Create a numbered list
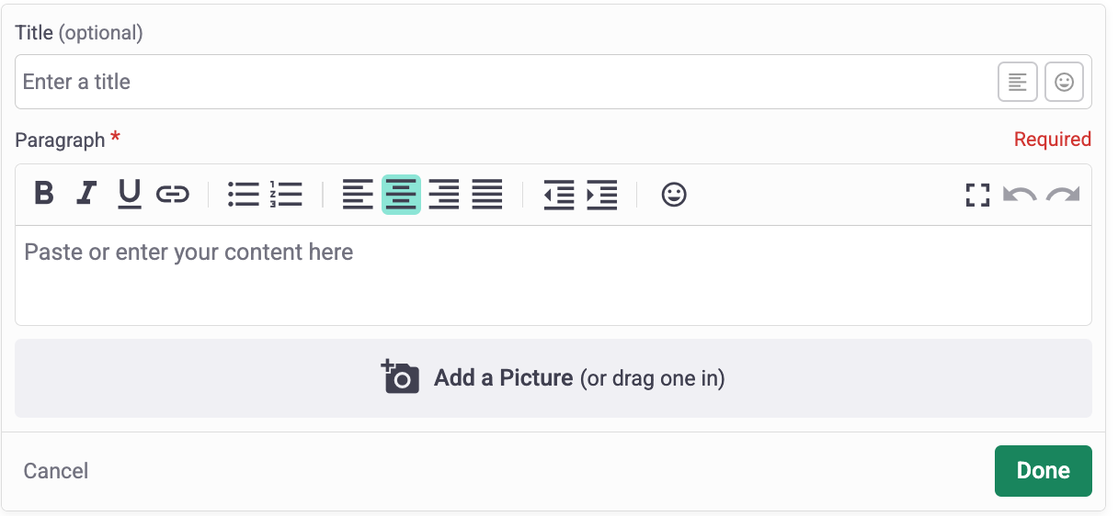 pos(286,194)
